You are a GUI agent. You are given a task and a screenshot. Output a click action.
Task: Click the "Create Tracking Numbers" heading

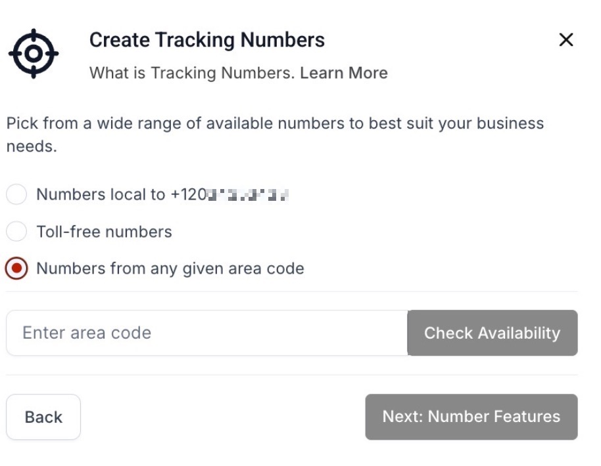pyautogui.click(x=206, y=40)
